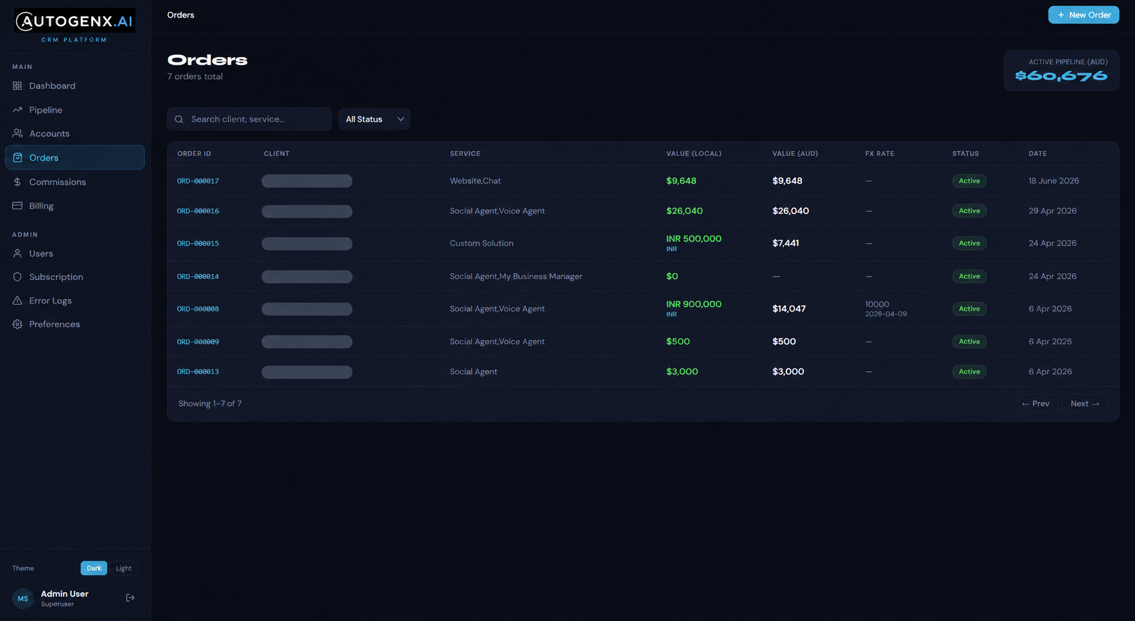Go to Pipeline page

75,110
